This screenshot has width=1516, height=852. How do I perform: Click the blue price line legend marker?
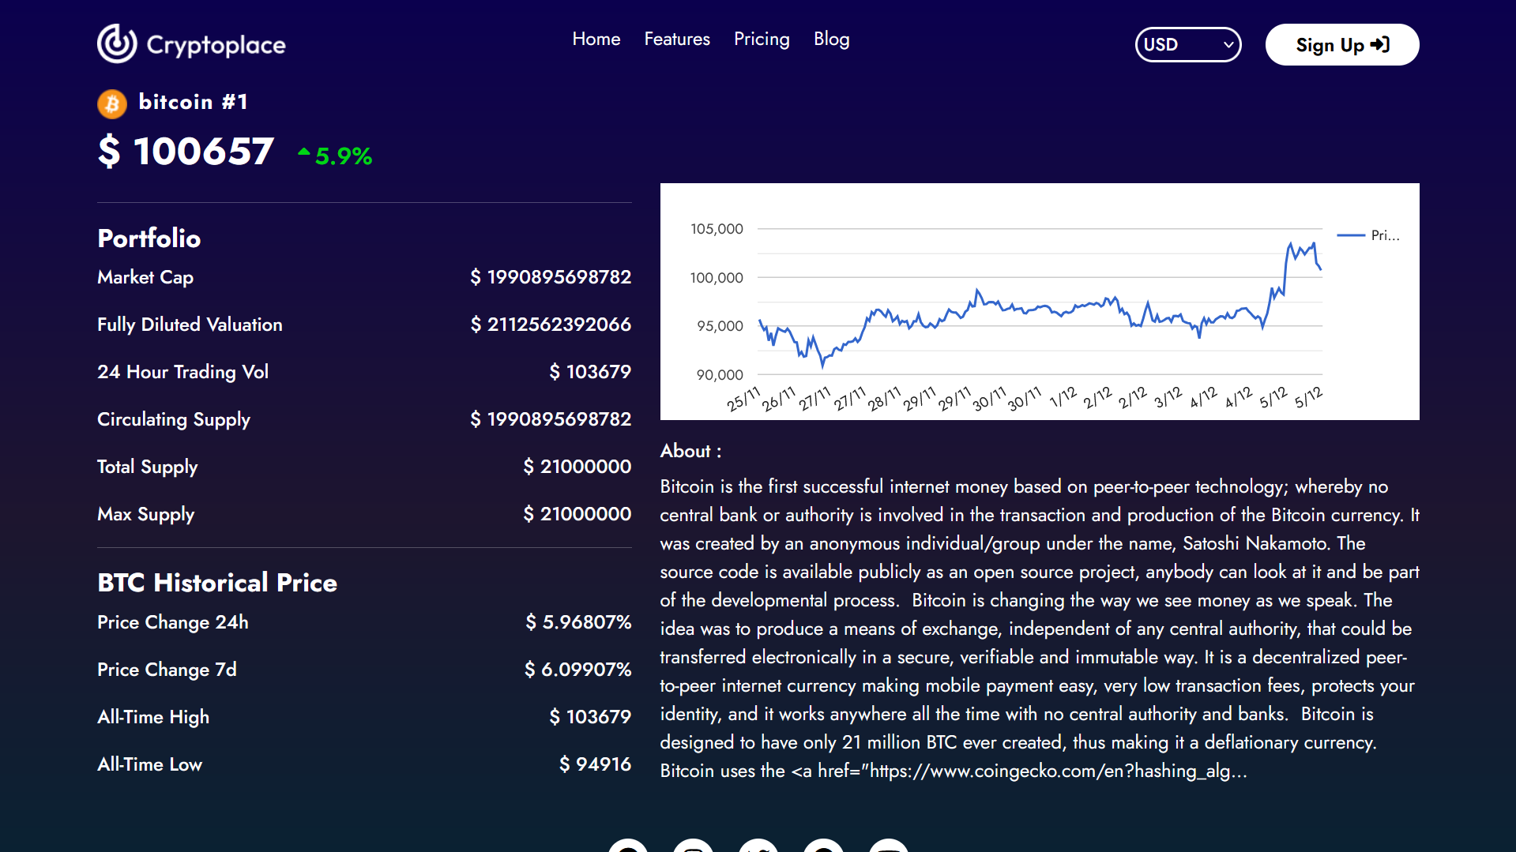pos(1351,235)
